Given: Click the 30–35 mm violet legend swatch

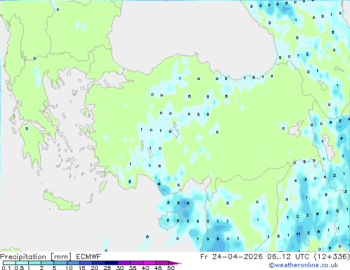Looking at the screenshot, I should (124, 263).
